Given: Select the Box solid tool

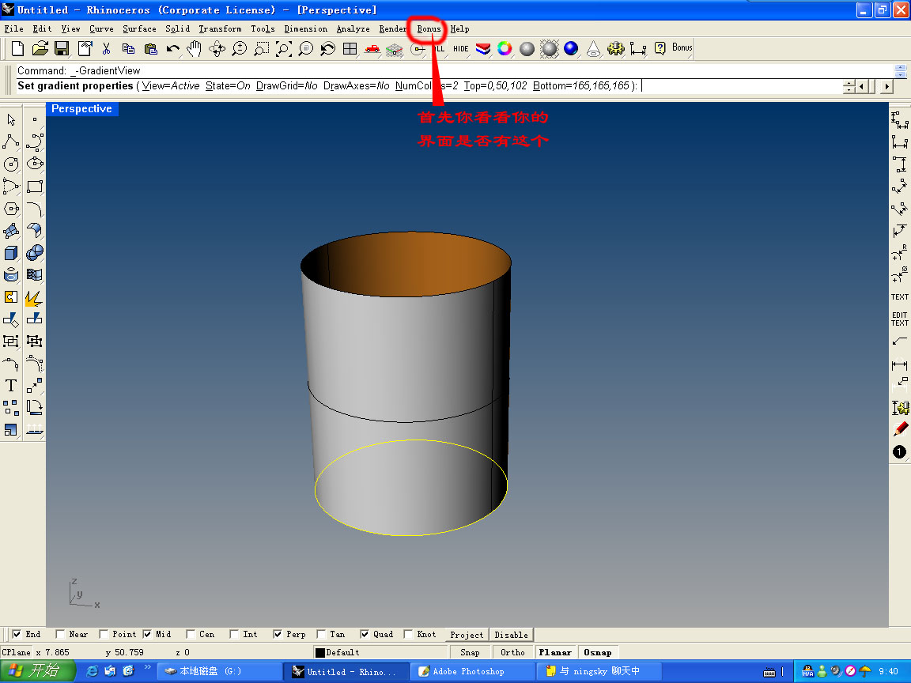Looking at the screenshot, I should [x=11, y=253].
